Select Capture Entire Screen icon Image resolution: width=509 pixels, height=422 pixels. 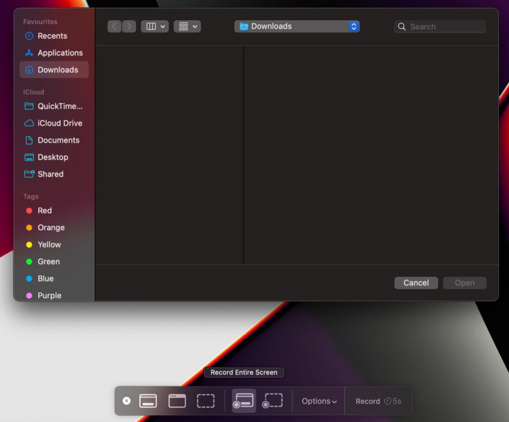pos(148,401)
